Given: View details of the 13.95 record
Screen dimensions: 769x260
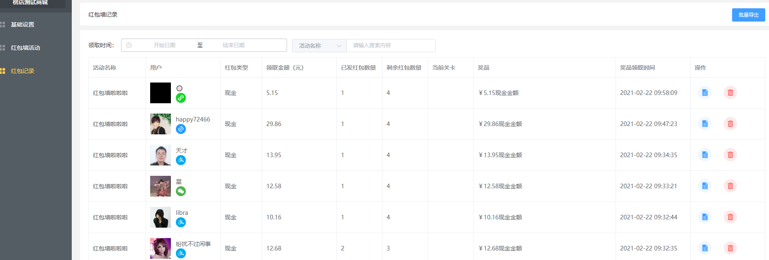Looking at the screenshot, I should 704,155.
